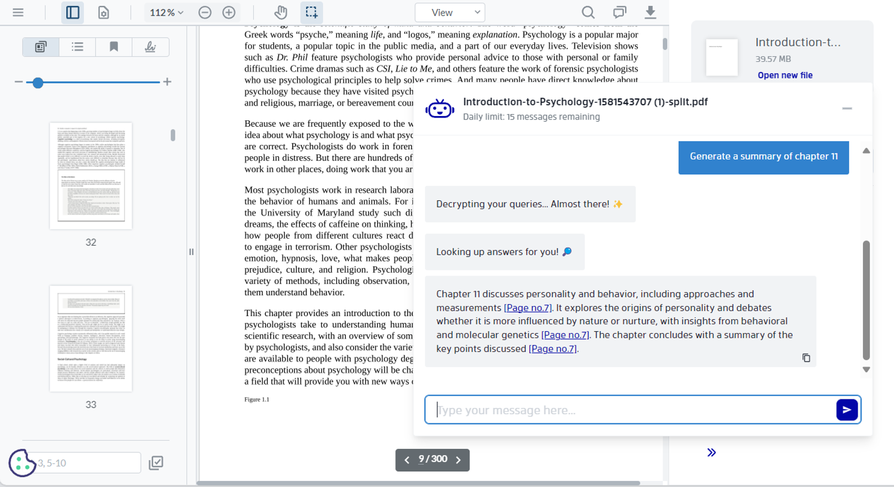Send the chat message
Screen dimensions: 894x487
[847, 410]
